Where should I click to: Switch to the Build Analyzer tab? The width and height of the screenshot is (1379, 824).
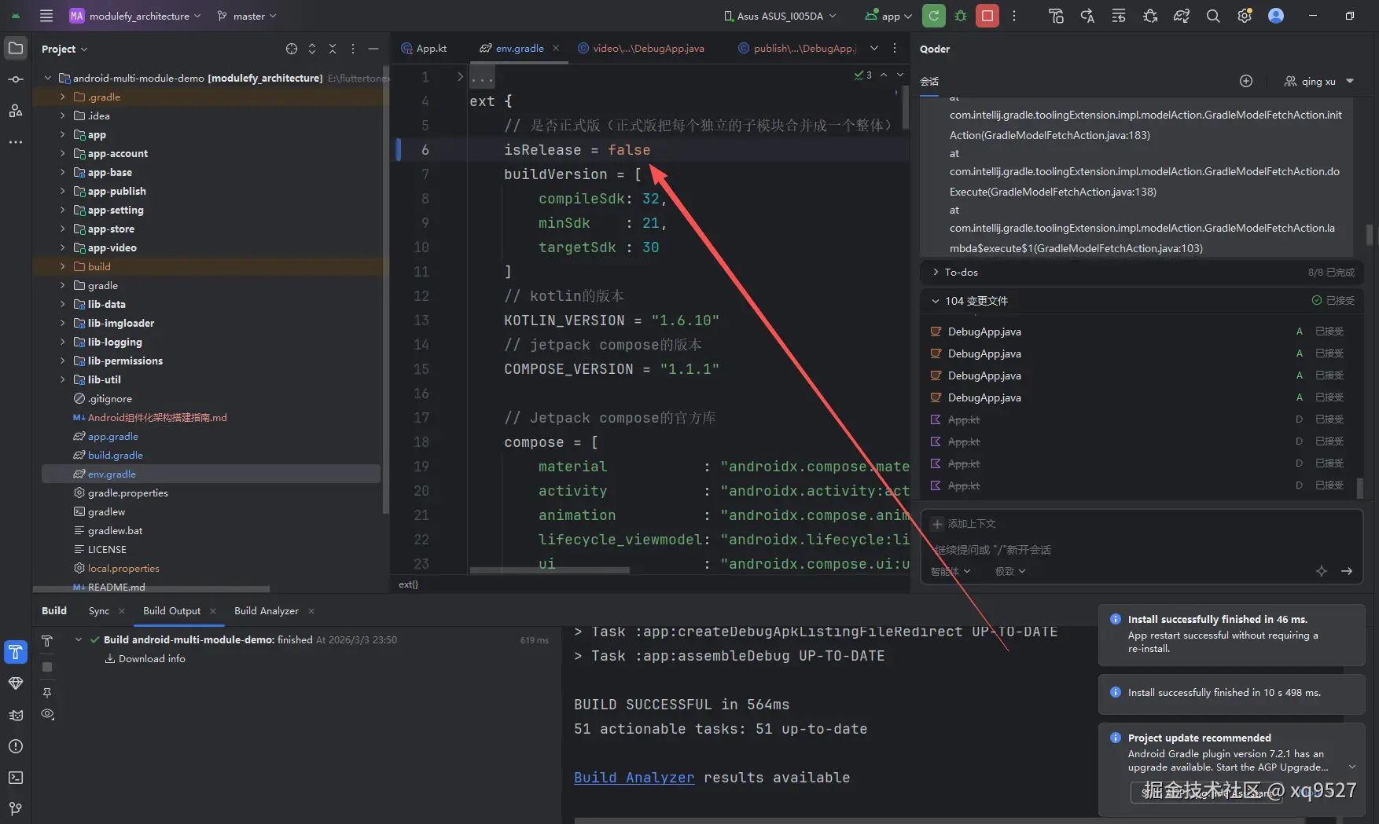(267, 610)
